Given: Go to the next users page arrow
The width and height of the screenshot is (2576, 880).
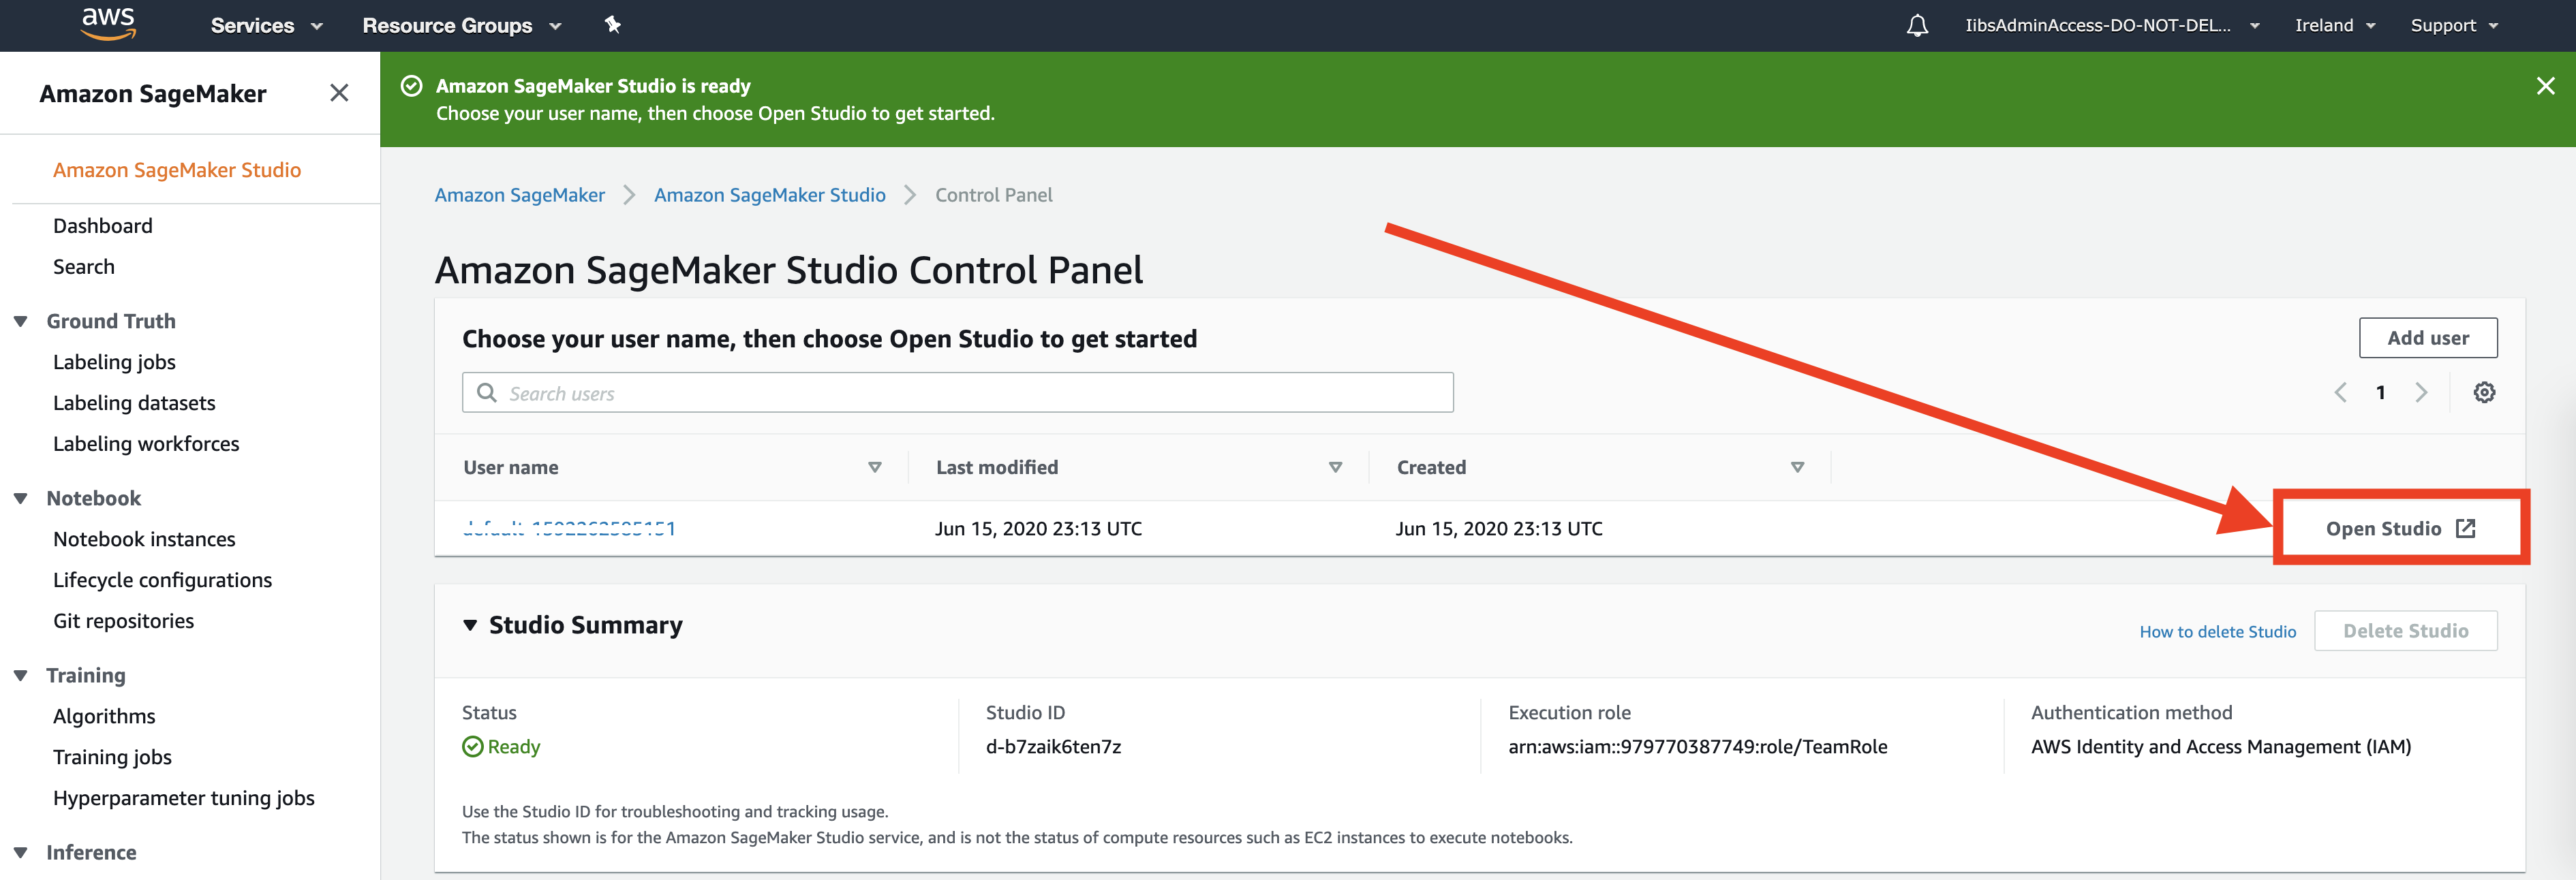Looking at the screenshot, I should [x=2421, y=392].
